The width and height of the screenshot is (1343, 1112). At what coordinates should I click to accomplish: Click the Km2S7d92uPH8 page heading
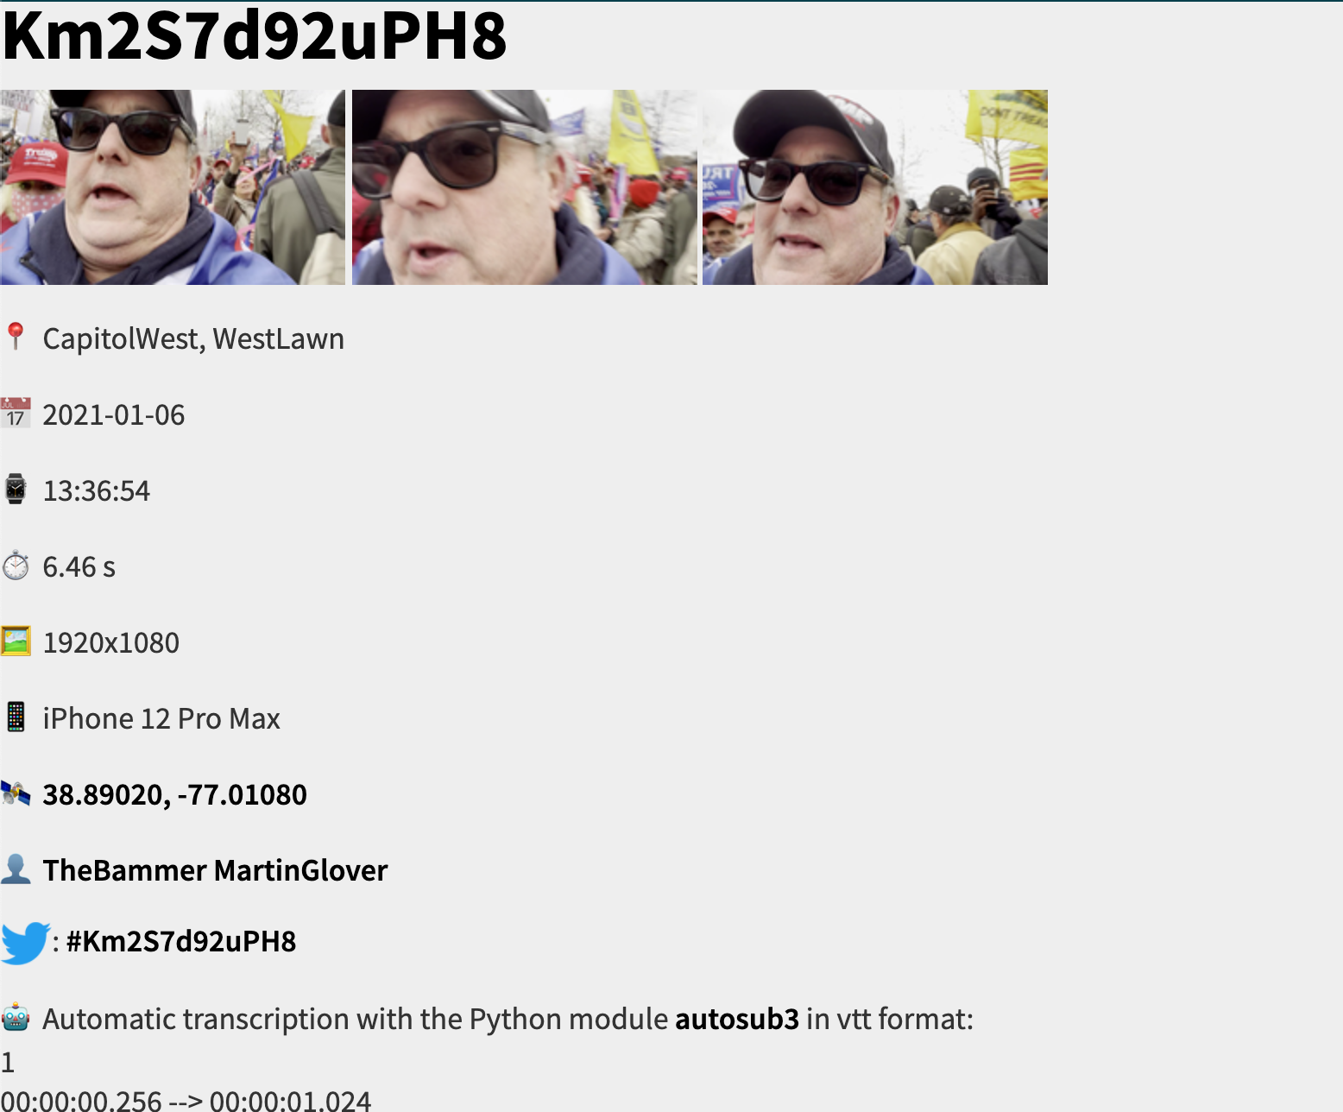[255, 36]
